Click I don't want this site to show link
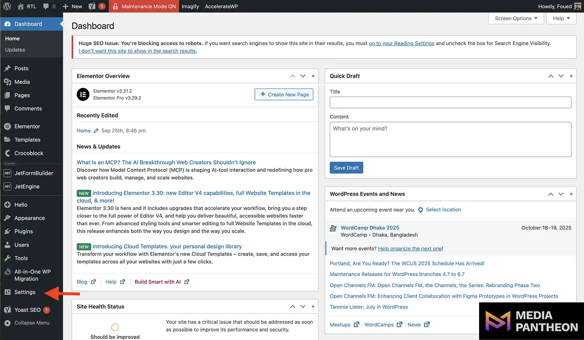Viewport: 584px width, 340px height. tap(138, 51)
